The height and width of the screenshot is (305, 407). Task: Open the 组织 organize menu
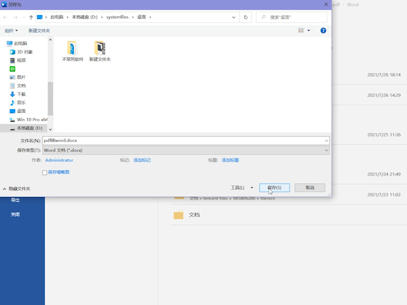click(x=11, y=30)
